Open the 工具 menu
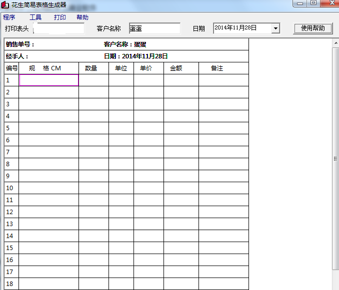This screenshot has width=339, height=290. coord(35,17)
